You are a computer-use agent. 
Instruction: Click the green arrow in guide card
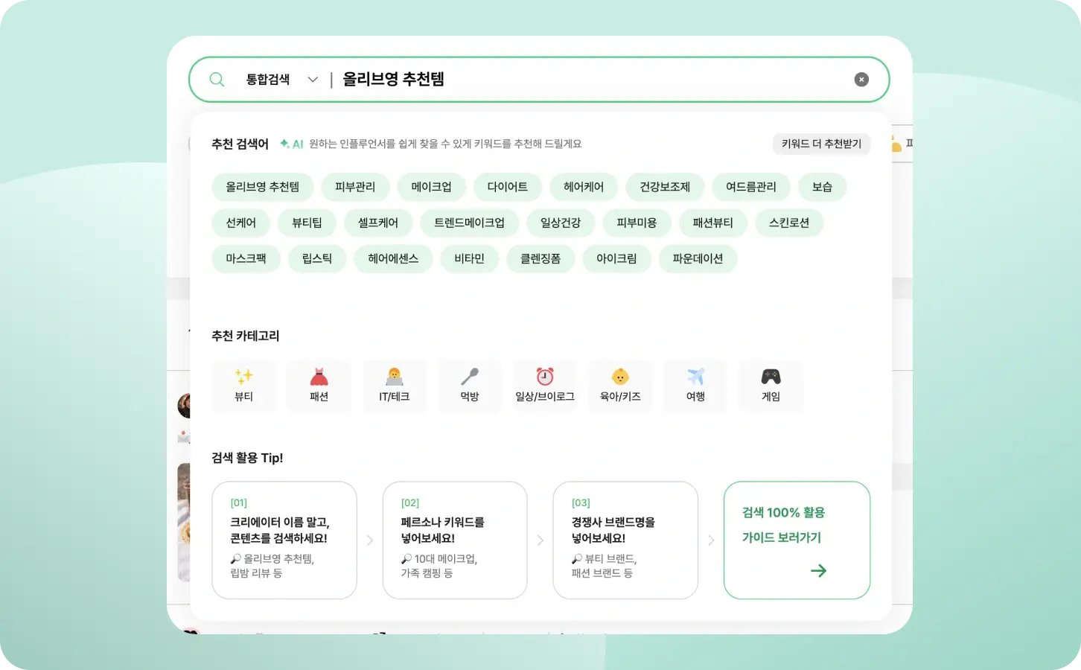[x=818, y=571]
